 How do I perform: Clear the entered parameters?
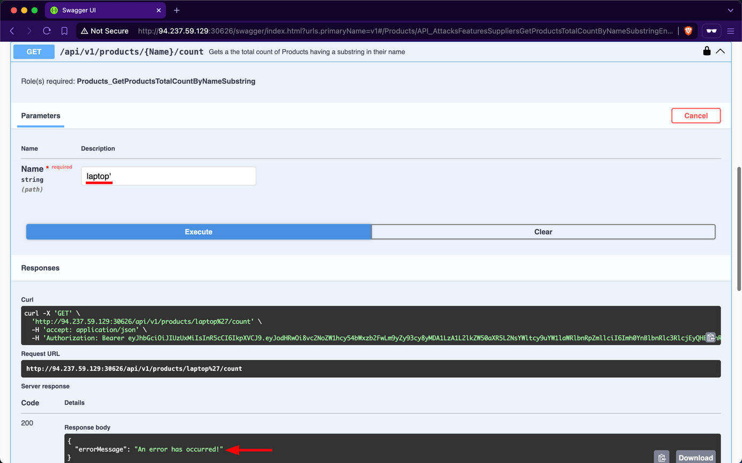pos(543,231)
